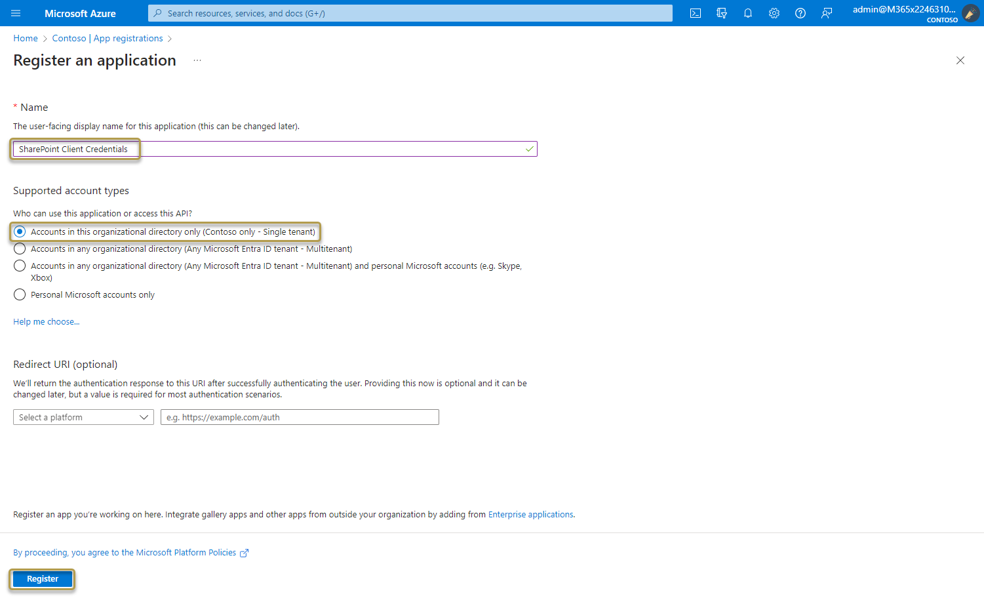The image size is (984, 600).
Task: Open the portal settings gear
Action: [774, 13]
